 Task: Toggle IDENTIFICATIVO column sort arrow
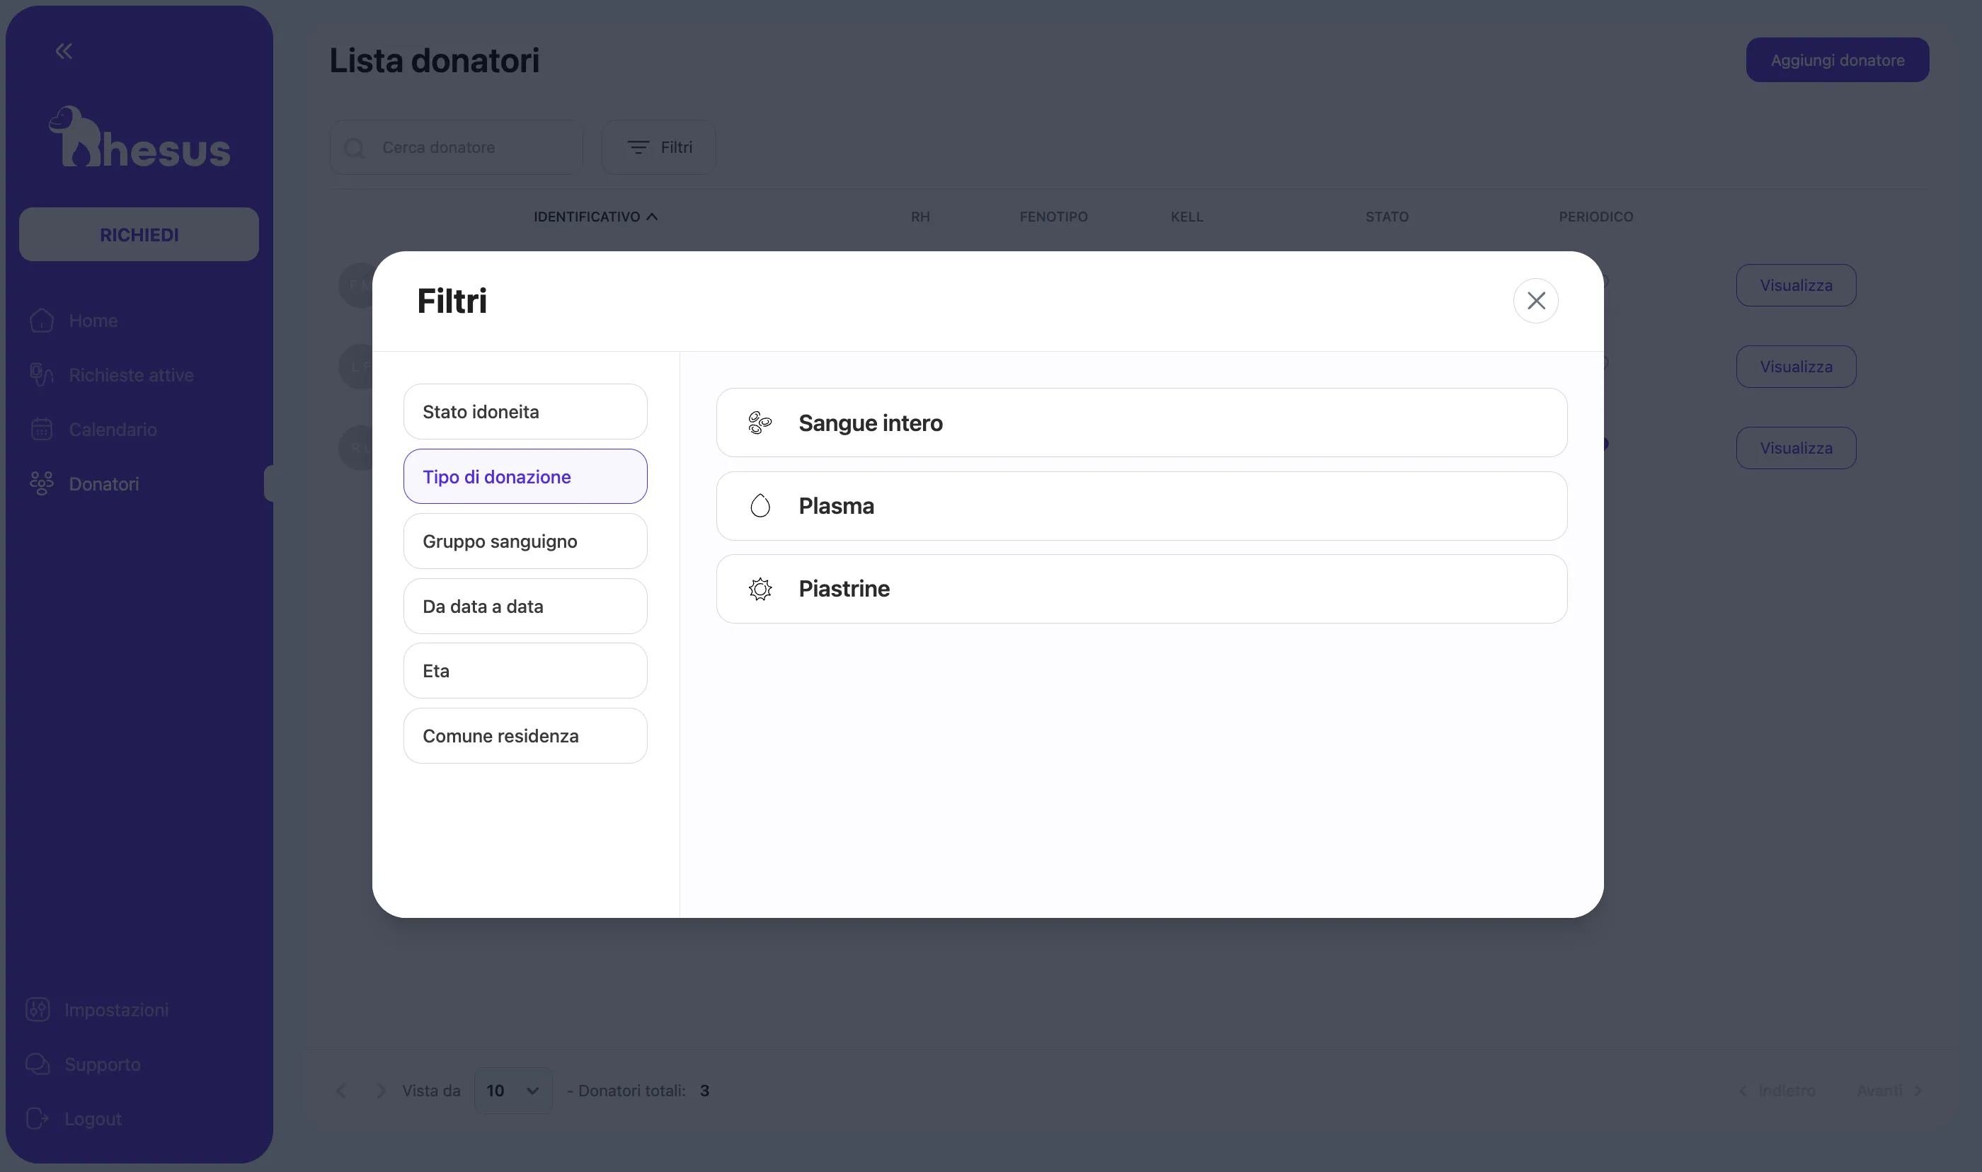pos(651,216)
